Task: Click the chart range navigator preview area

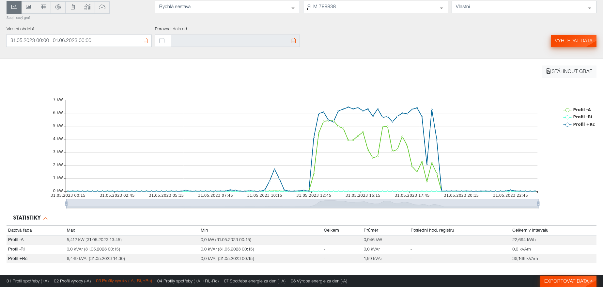Action: [302, 204]
